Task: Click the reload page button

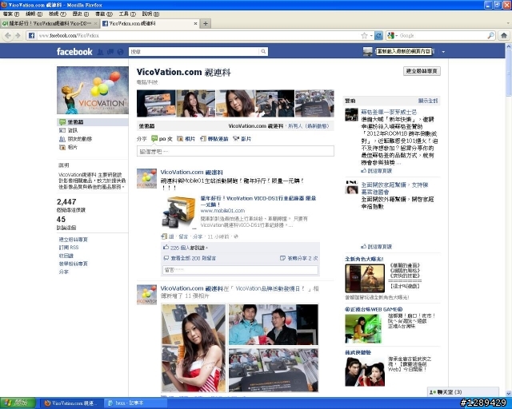Action: (378, 36)
